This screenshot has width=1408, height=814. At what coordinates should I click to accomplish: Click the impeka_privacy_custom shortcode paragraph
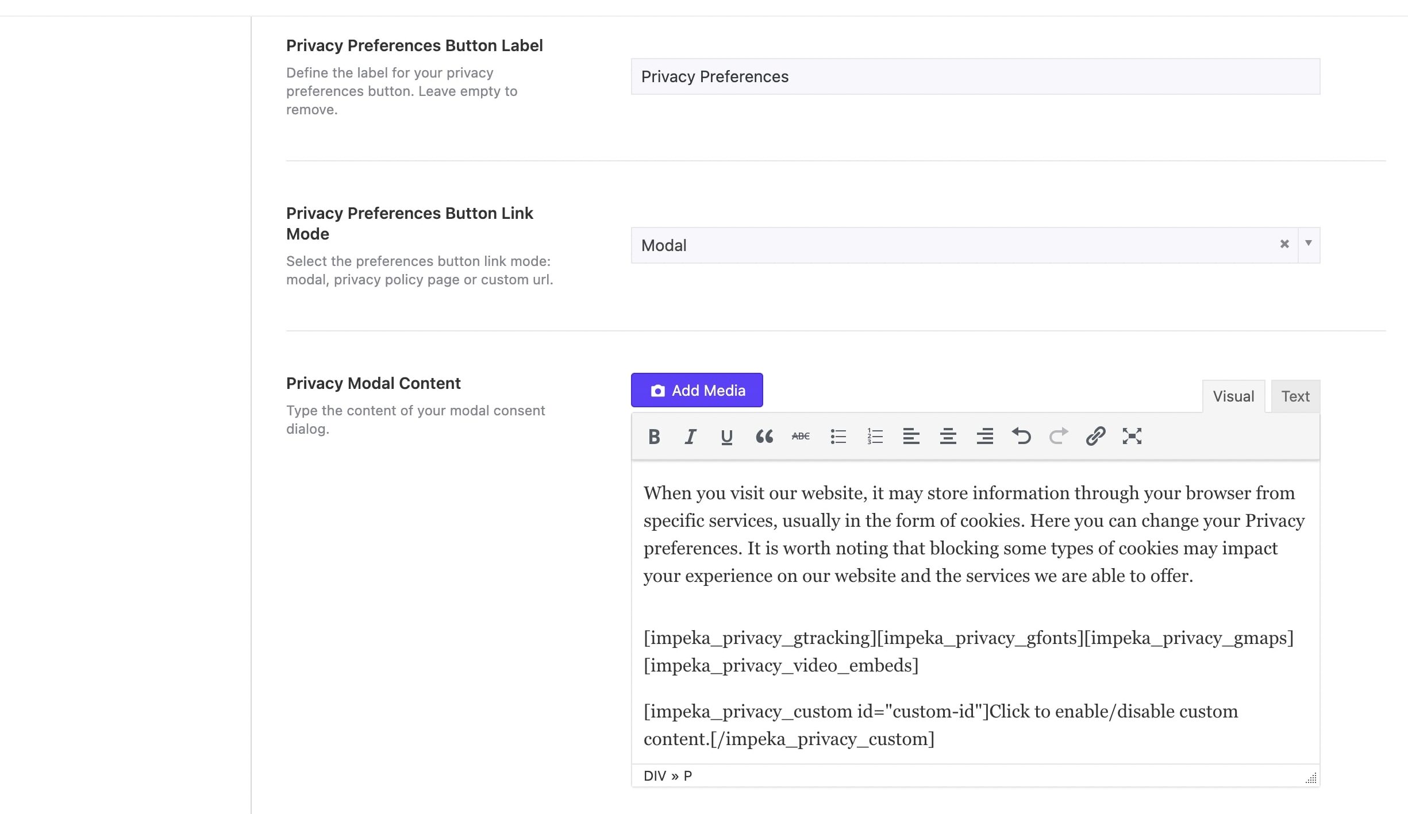[x=941, y=725]
